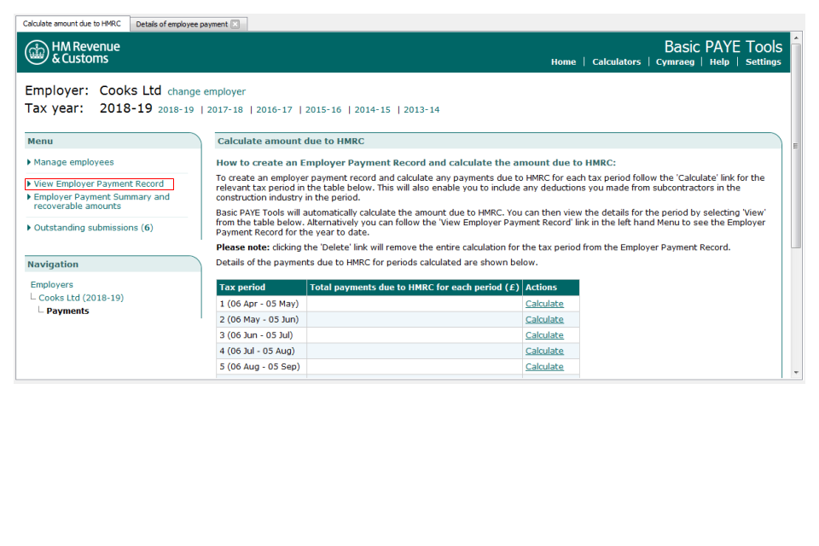Open Employers in the Navigation tree
This screenshot has height=546, width=819.
tap(52, 285)
